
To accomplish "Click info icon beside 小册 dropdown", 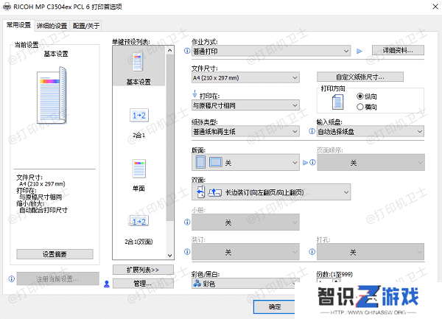I will (x=187, y=222).
